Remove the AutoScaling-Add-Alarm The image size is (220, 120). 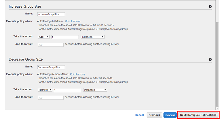75,21
